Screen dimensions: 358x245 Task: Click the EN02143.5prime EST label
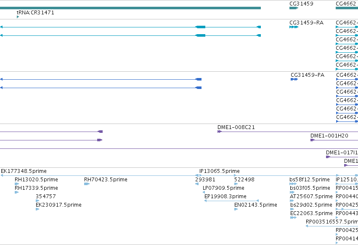(256, 205)
